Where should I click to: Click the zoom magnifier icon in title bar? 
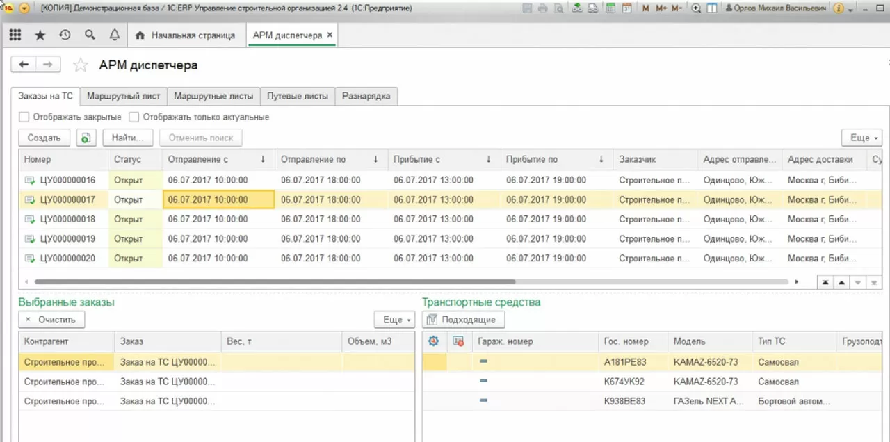pos(697,8)
